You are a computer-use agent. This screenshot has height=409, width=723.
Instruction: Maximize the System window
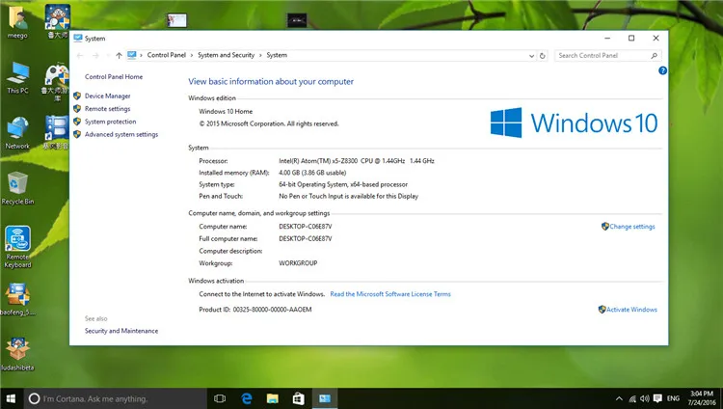point(631,39)
